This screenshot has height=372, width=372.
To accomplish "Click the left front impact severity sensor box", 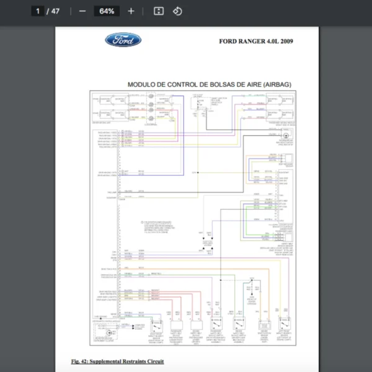I will tap(285, 324).
